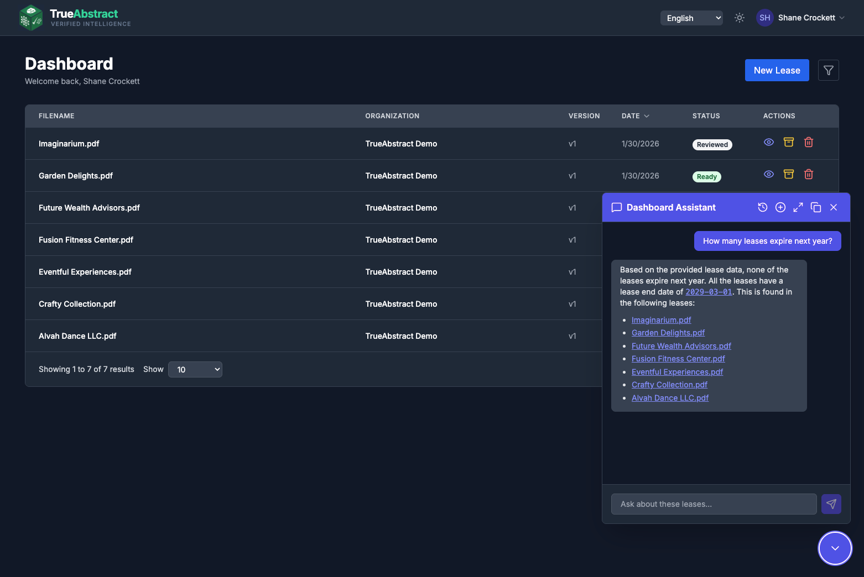Image resolution: width=864 pixels, height=577 pixels.
Task: Open the English language selector
Action: tap(691, 18)
